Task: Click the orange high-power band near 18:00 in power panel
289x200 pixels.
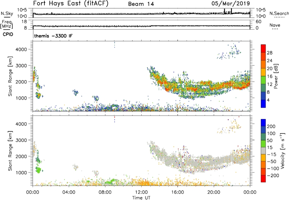Action: pos(192,88)
